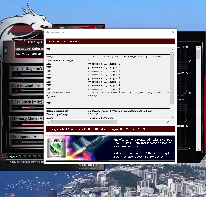This screenshot has height=197, width=206.
Task: Click the Видеоадаптер GeForce GTX 570M row
Action: tap(108, 111)
